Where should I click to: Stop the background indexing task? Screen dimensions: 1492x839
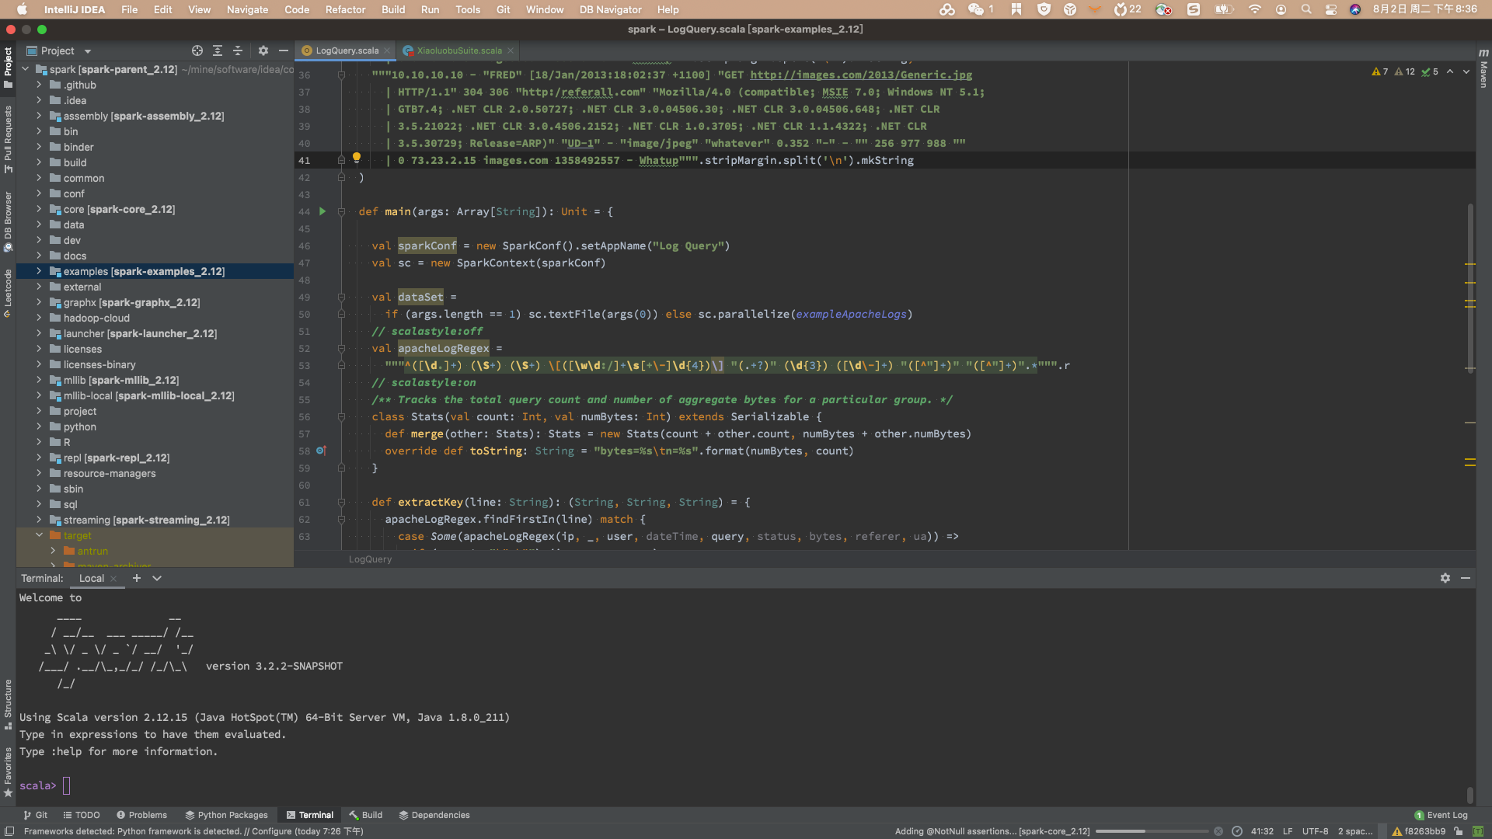point(1218,831)
